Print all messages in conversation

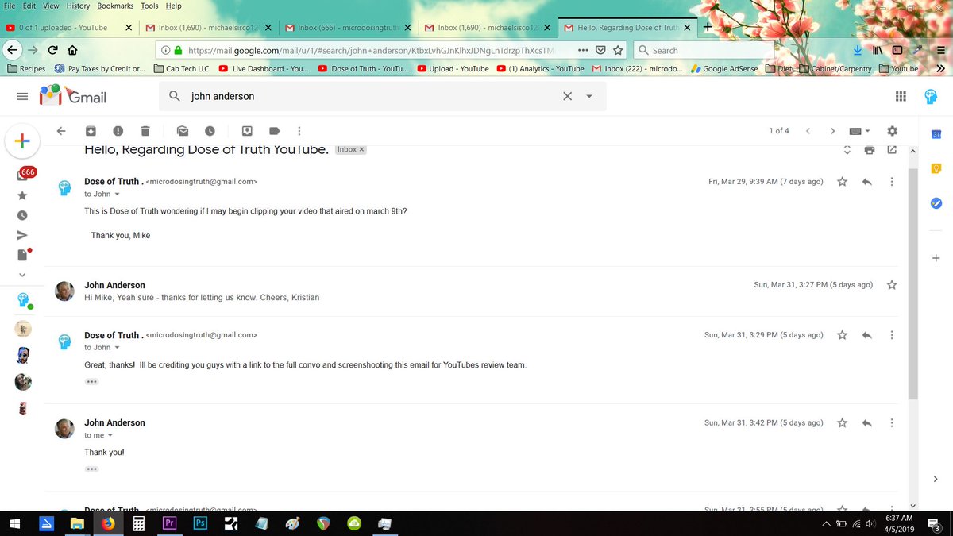pos(870,150)
